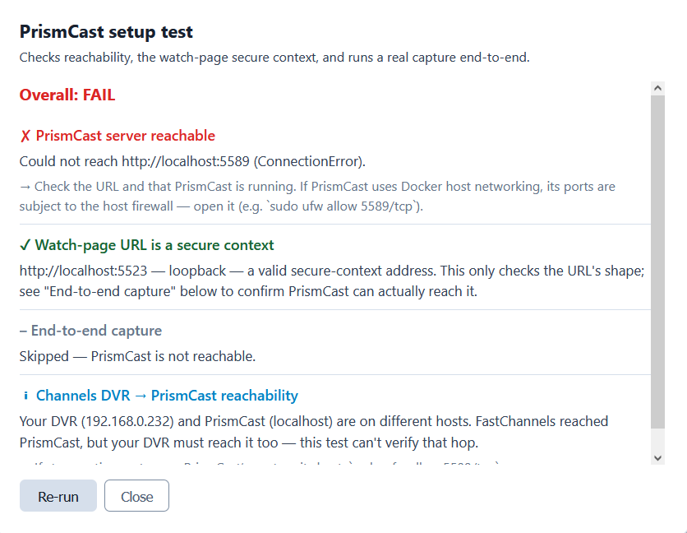Click the Skipped PrismCast not reachable text

point(137,357)
